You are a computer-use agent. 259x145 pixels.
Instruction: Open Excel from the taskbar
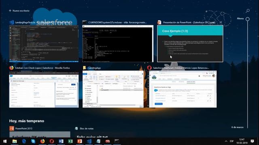[x=70, y=141]
